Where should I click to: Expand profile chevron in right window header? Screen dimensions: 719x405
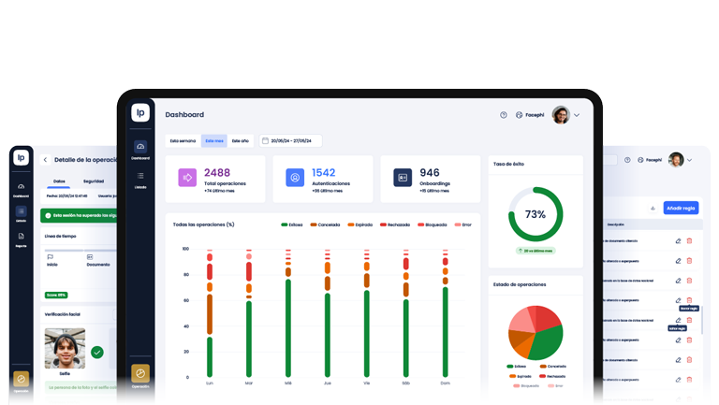pyautogui.click(x=690, y=160)
